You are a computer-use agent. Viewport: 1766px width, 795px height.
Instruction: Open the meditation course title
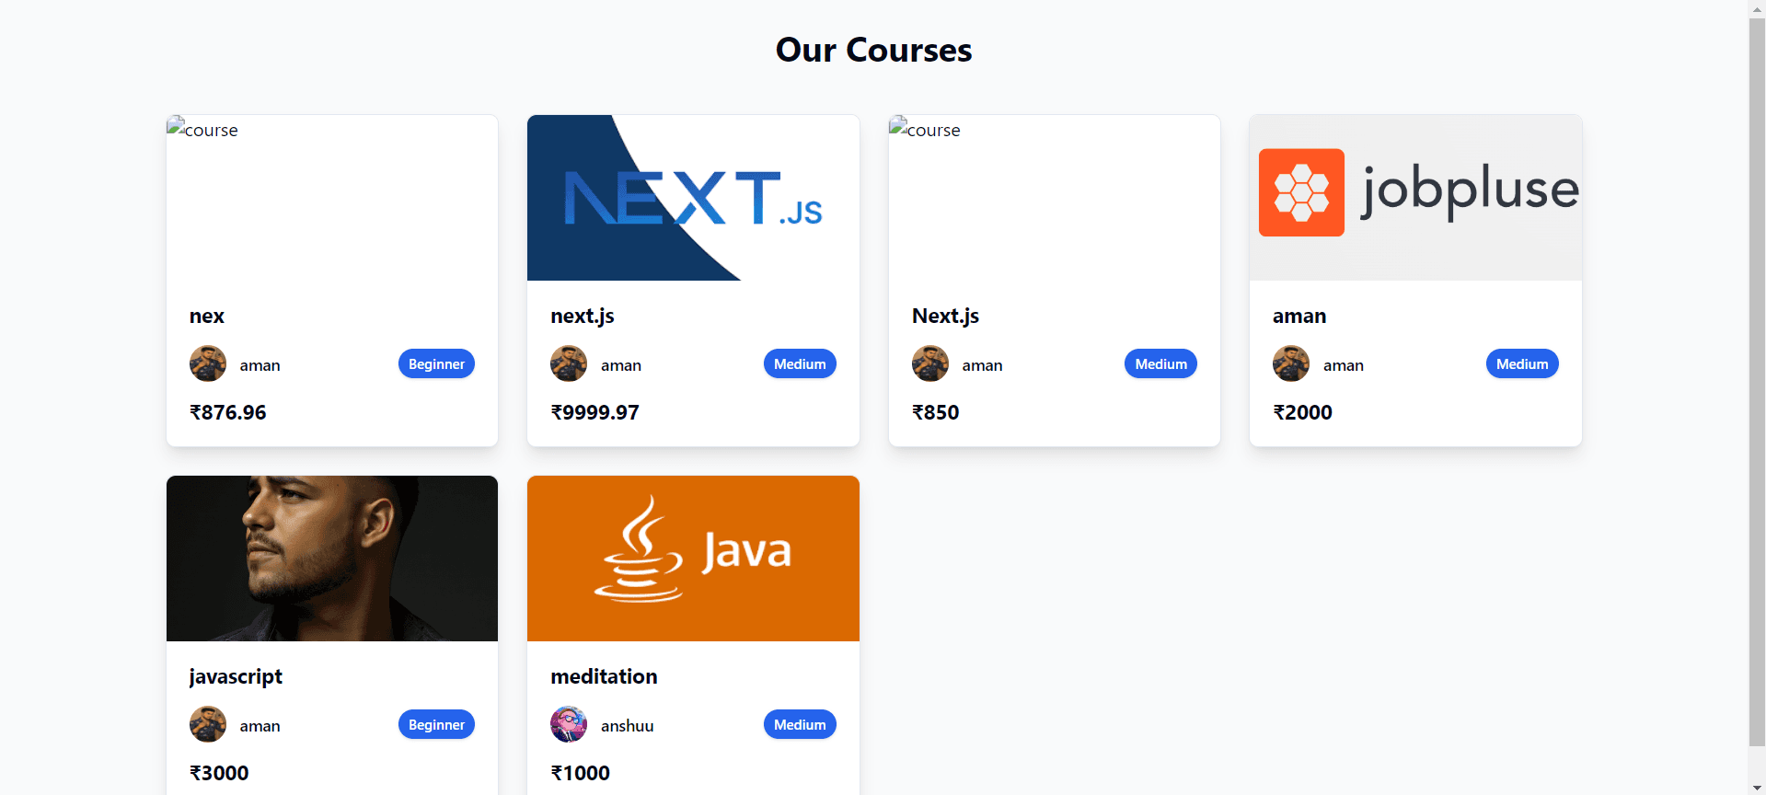pos(604,676)
